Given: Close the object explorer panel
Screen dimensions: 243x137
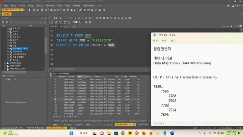Looking at the screenshot, I should tap(46, 18).
